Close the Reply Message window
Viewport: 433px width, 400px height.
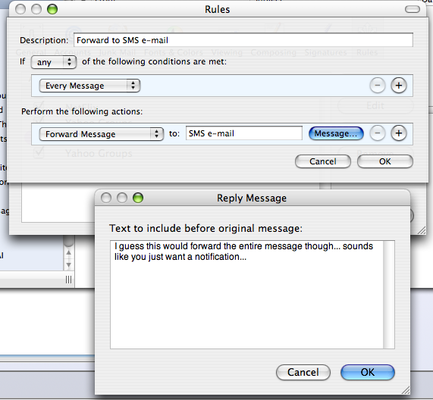(106, 198)
